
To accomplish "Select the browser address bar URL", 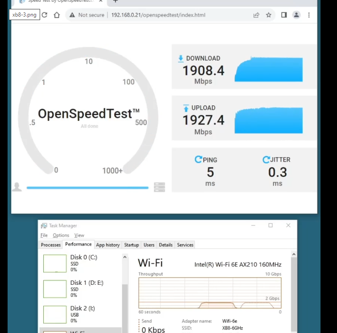I will click(x=158, y=15).
